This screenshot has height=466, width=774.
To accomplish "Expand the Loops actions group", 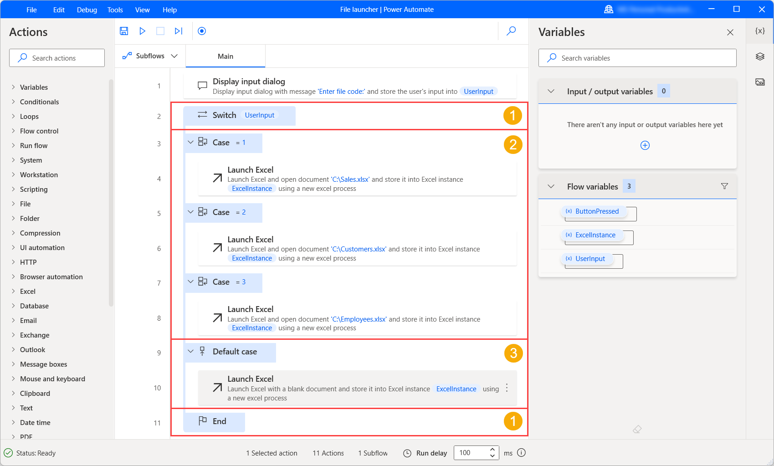I will click(x=13, y=116).
